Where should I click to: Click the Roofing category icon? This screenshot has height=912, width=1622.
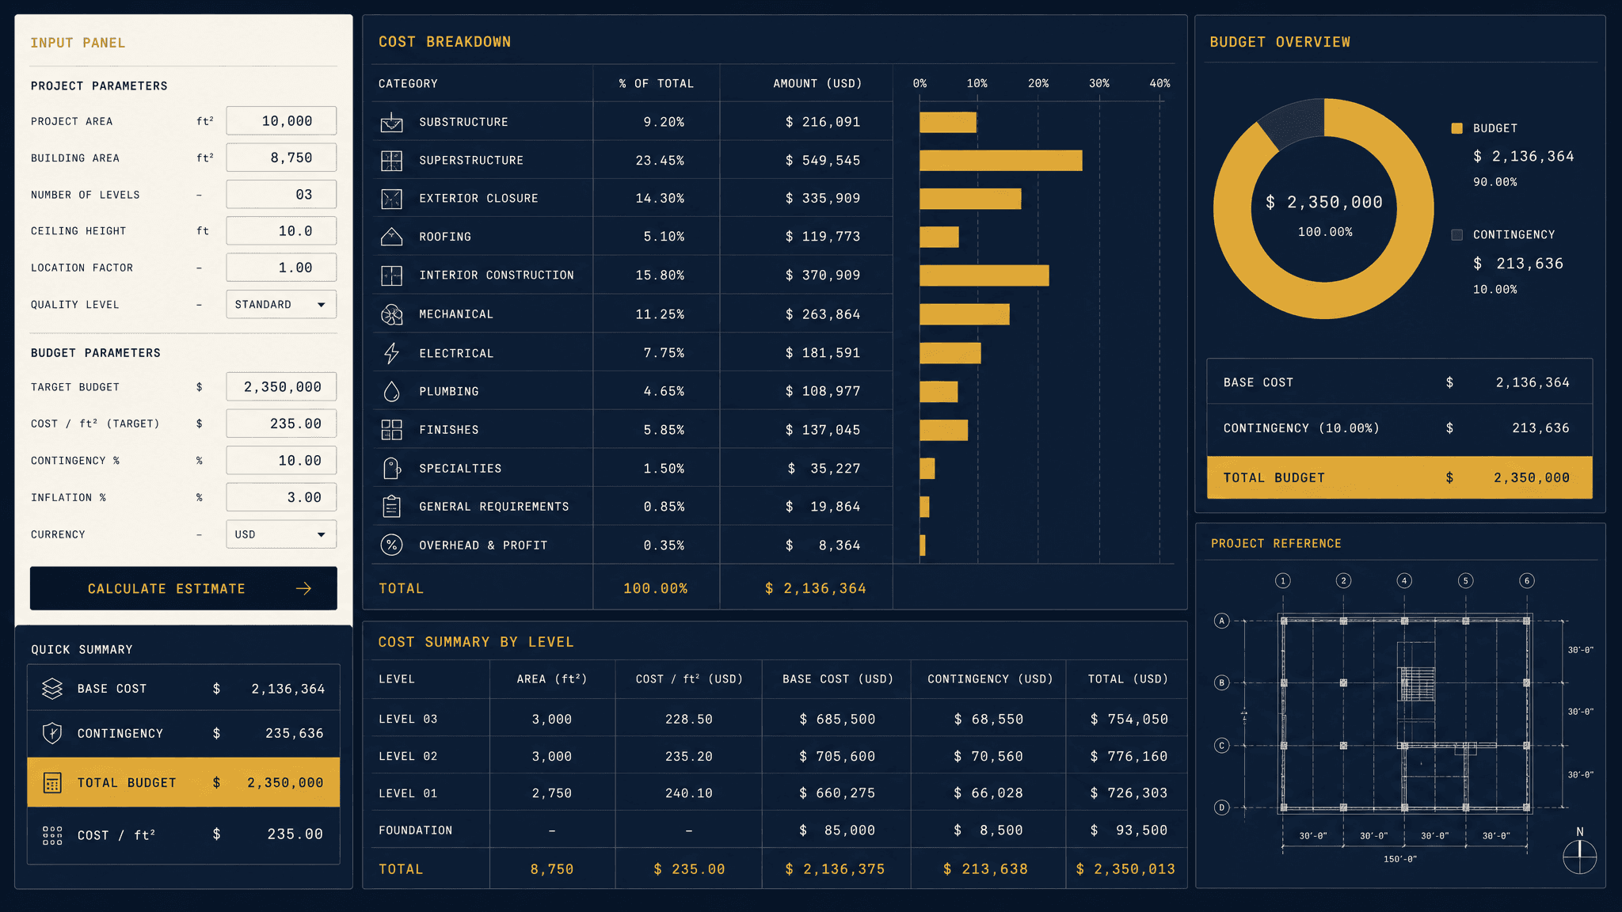(x=391, y=237)
